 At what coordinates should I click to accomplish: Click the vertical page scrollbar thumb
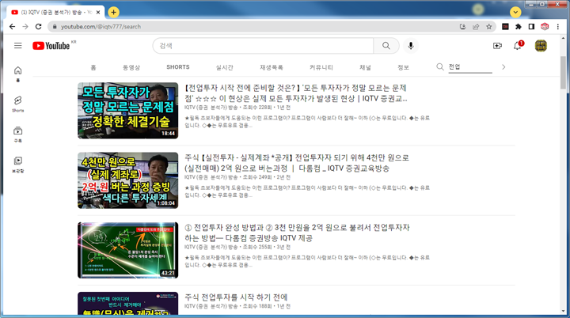tap(563, 73)
